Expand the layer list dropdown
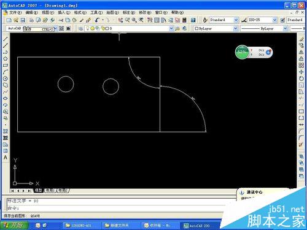This screenshot has width=307, height=230. 171,29
